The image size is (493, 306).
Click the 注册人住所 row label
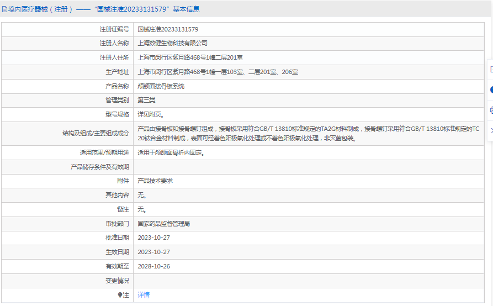point(114,57)
